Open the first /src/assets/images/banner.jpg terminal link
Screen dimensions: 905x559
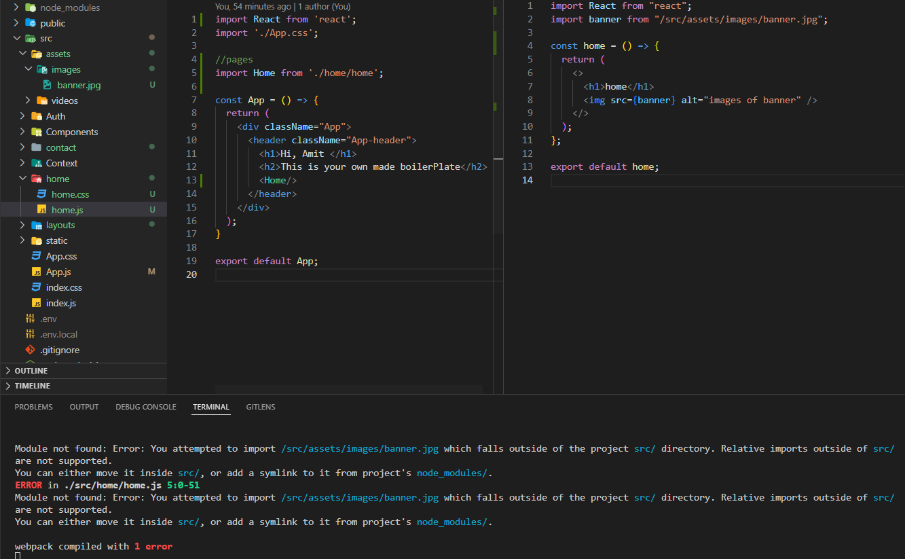point(360,449)
